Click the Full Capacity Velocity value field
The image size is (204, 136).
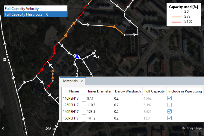[56, 9]
